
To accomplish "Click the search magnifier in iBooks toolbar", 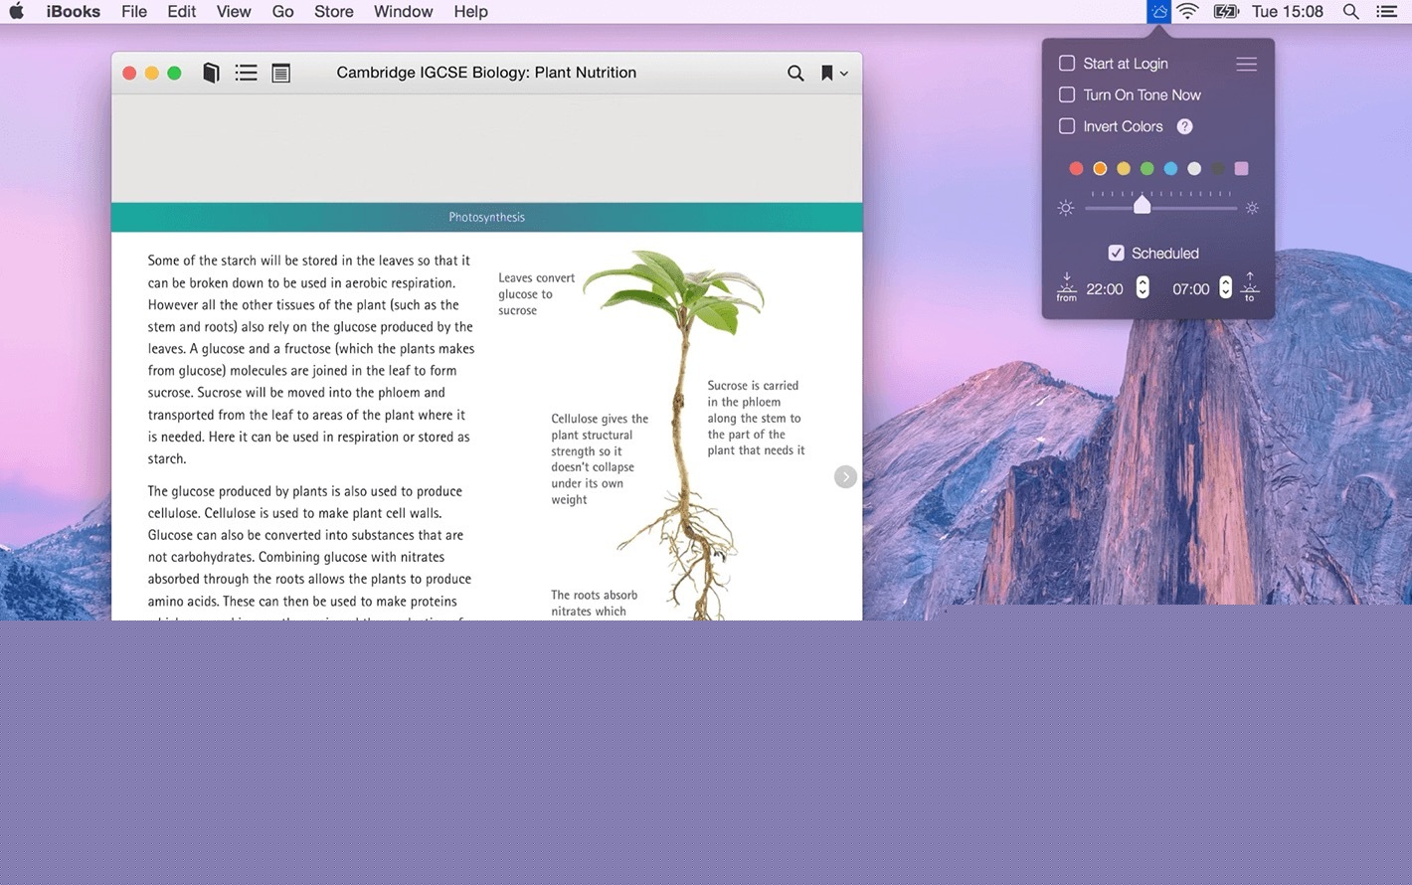I will click(x=795, y=73).
